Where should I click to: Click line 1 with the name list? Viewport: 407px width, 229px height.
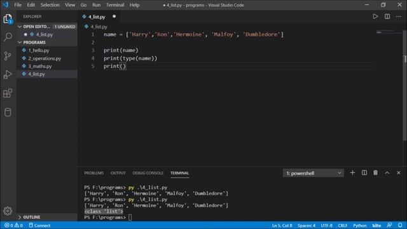coord(193,34)
